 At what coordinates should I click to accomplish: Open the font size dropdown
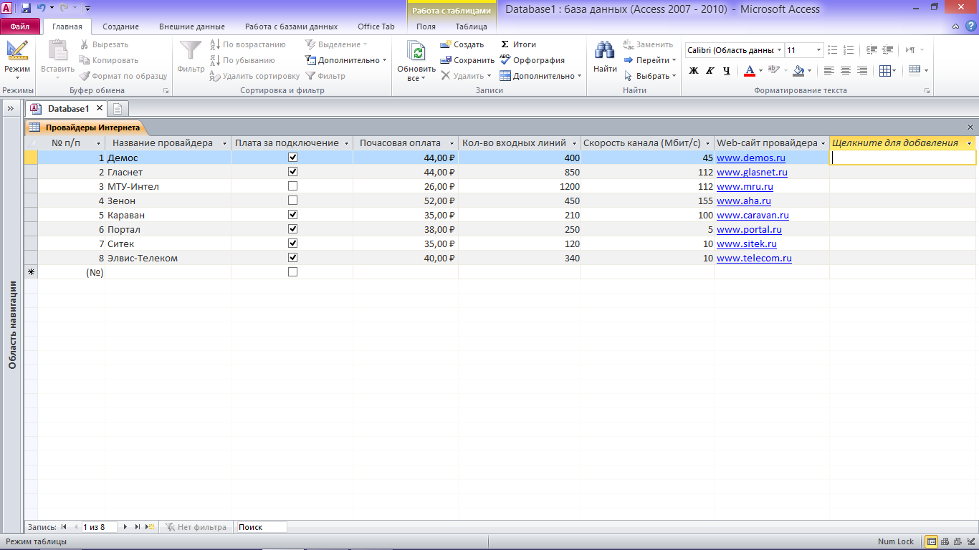click(x=818, y=50)
